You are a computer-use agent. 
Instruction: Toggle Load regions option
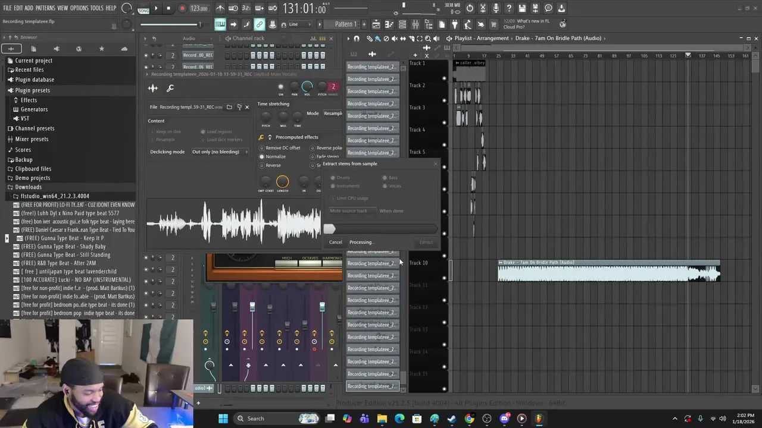(x=217, y=131)
